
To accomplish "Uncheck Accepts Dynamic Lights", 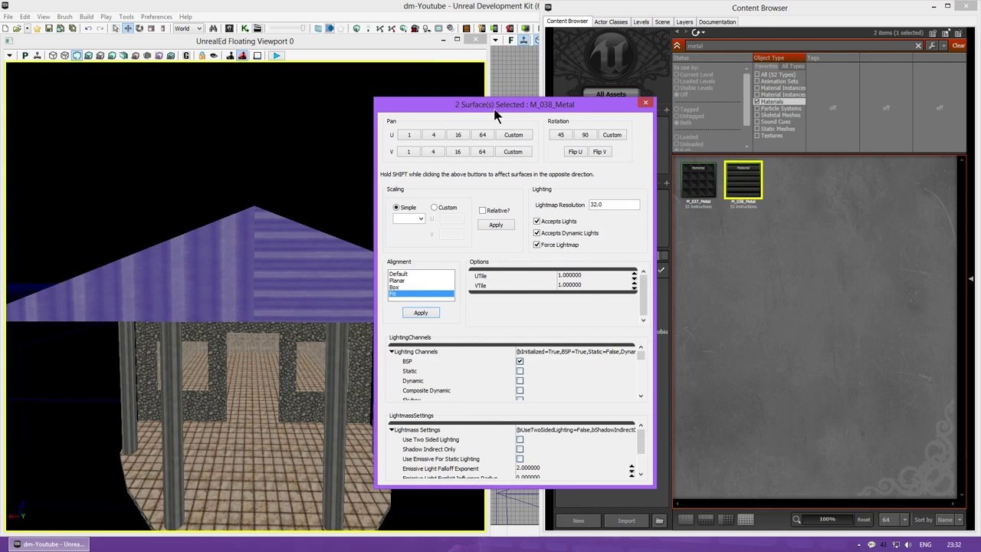I will (x=536, y=232).
